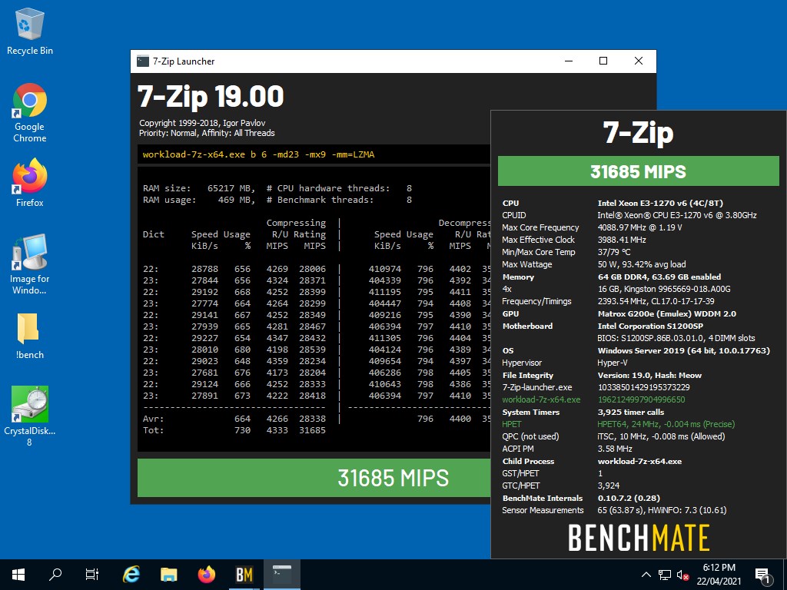The width and height of the screenshot is (787, 590).
Task: Open the CrystalDiskMark 8 desktop shortcut
Action: tap(30, 416)
